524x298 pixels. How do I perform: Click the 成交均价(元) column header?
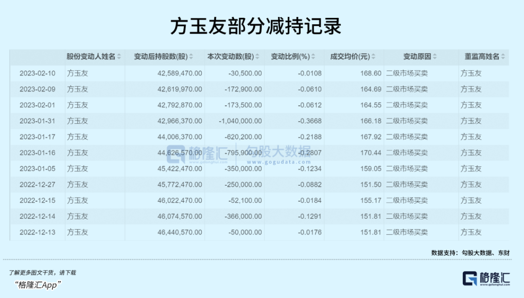click(350, 57)
